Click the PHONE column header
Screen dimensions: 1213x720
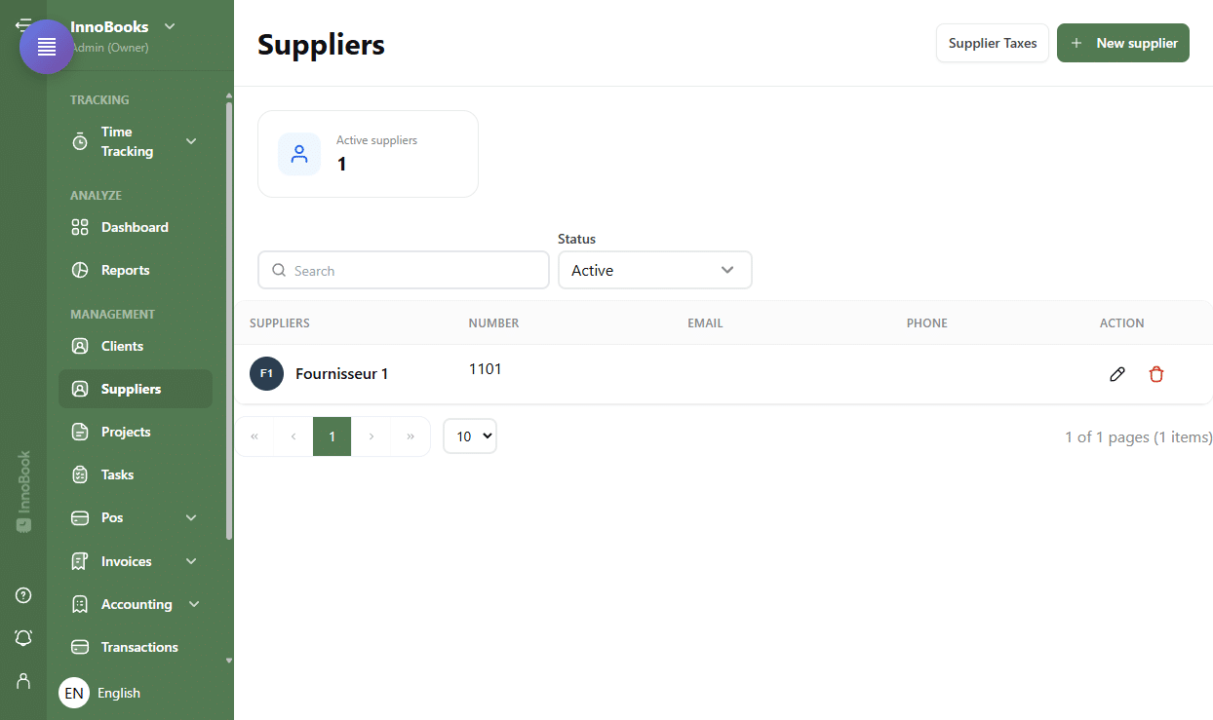click(927, 322)
